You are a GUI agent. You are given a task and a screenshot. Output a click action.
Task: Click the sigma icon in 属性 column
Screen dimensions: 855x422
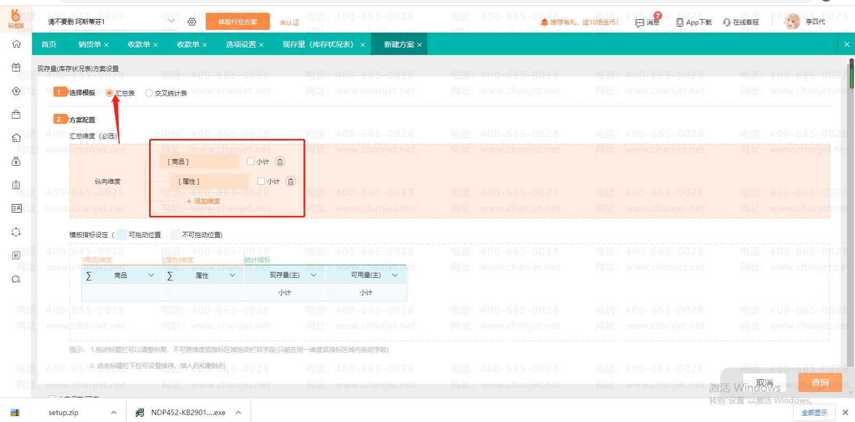(170, 276)
